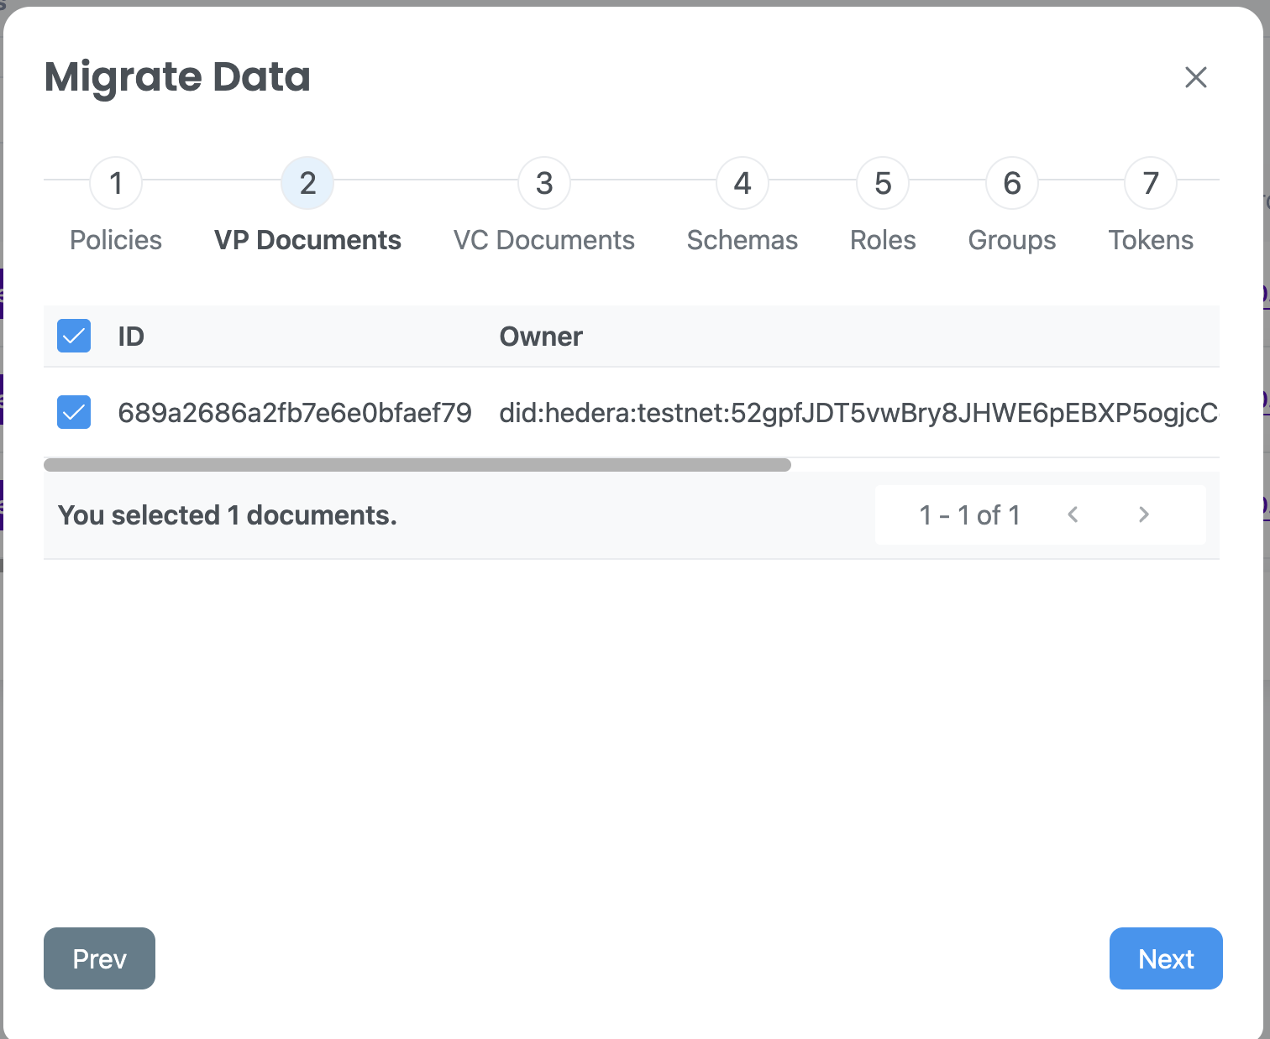Click the ID column header

click(131, 337)
